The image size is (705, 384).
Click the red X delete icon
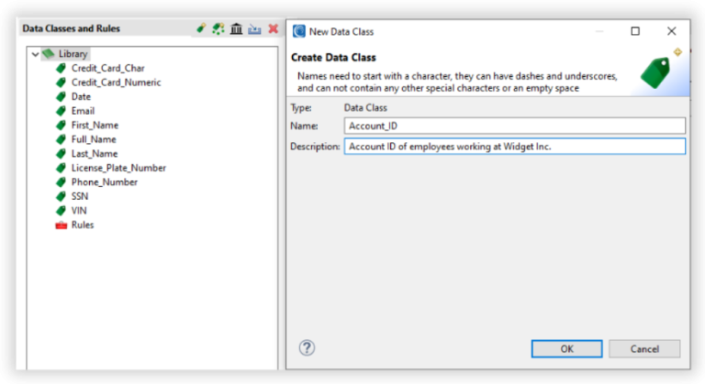[x=273, y=28]
